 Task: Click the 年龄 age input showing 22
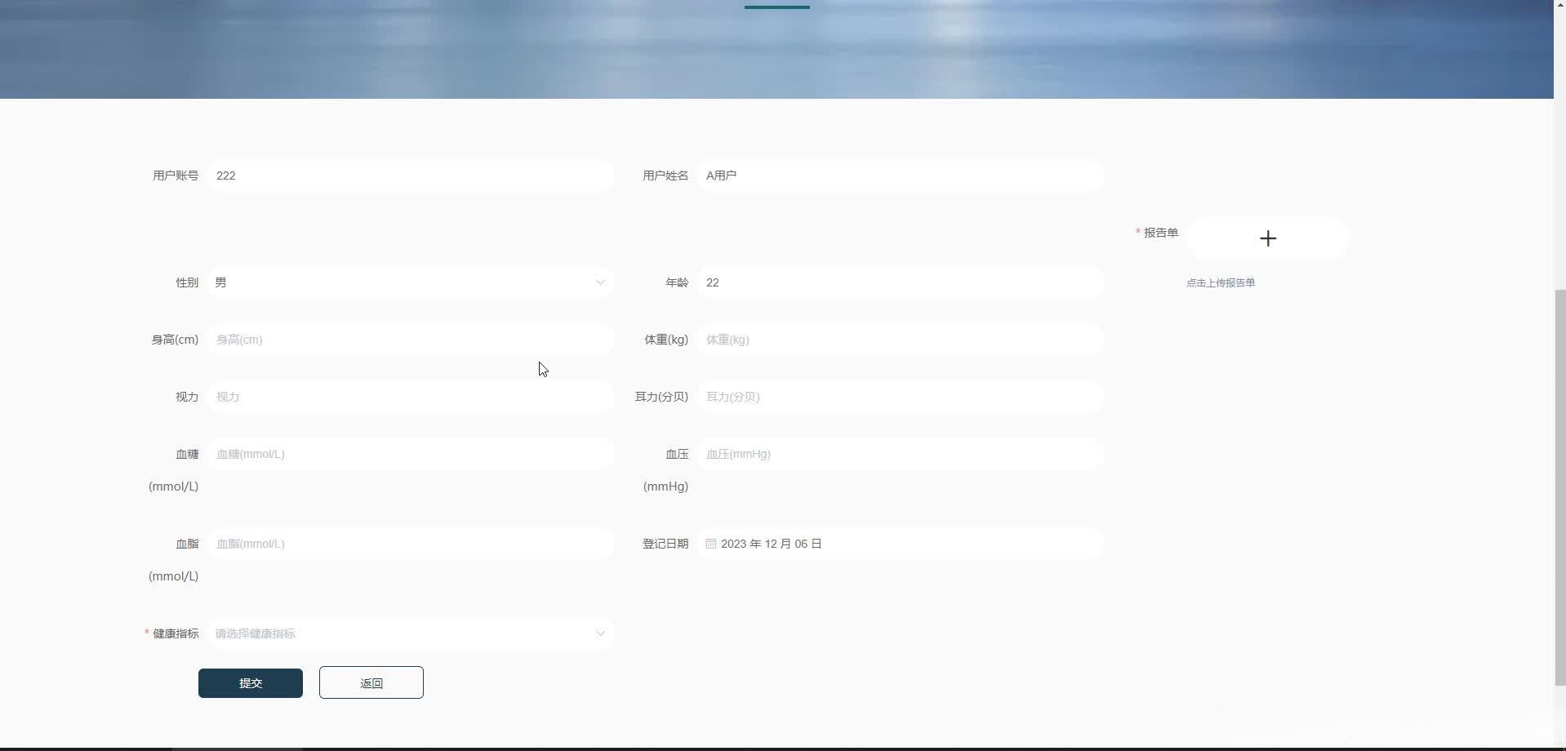pos(900,282)
